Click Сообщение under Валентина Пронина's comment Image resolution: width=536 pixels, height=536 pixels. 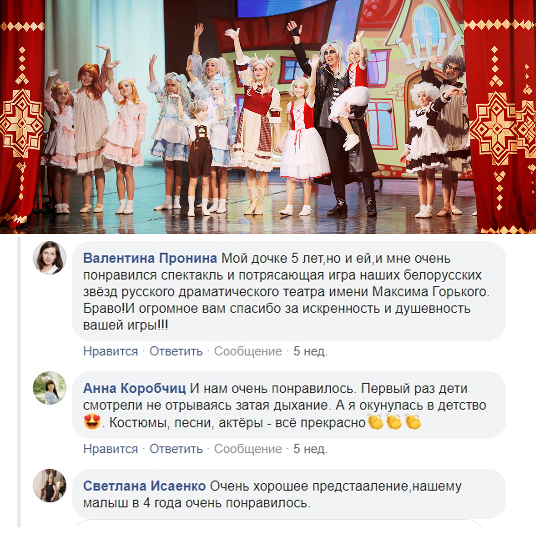[248, 351]
